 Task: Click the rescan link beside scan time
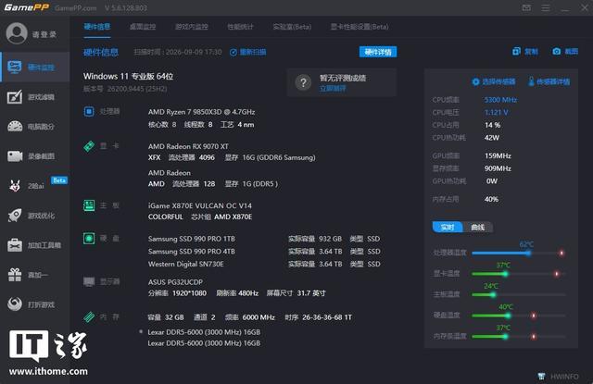point(248,52)
